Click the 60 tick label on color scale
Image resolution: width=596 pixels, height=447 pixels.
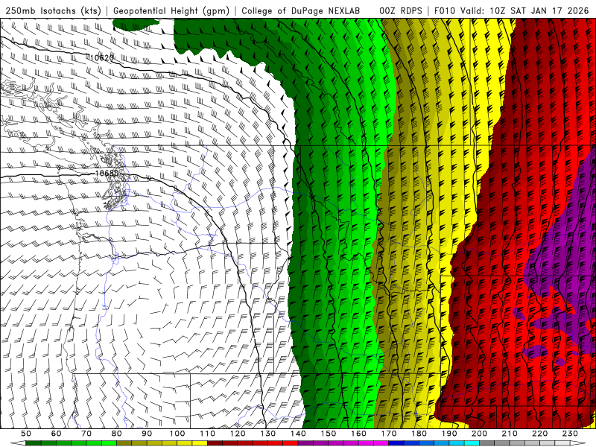pyautogui.click(x=57, y=434)
